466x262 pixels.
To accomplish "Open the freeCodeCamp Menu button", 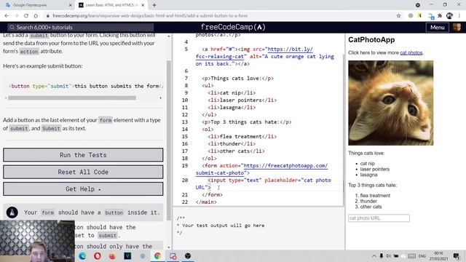I will (437, 28).
